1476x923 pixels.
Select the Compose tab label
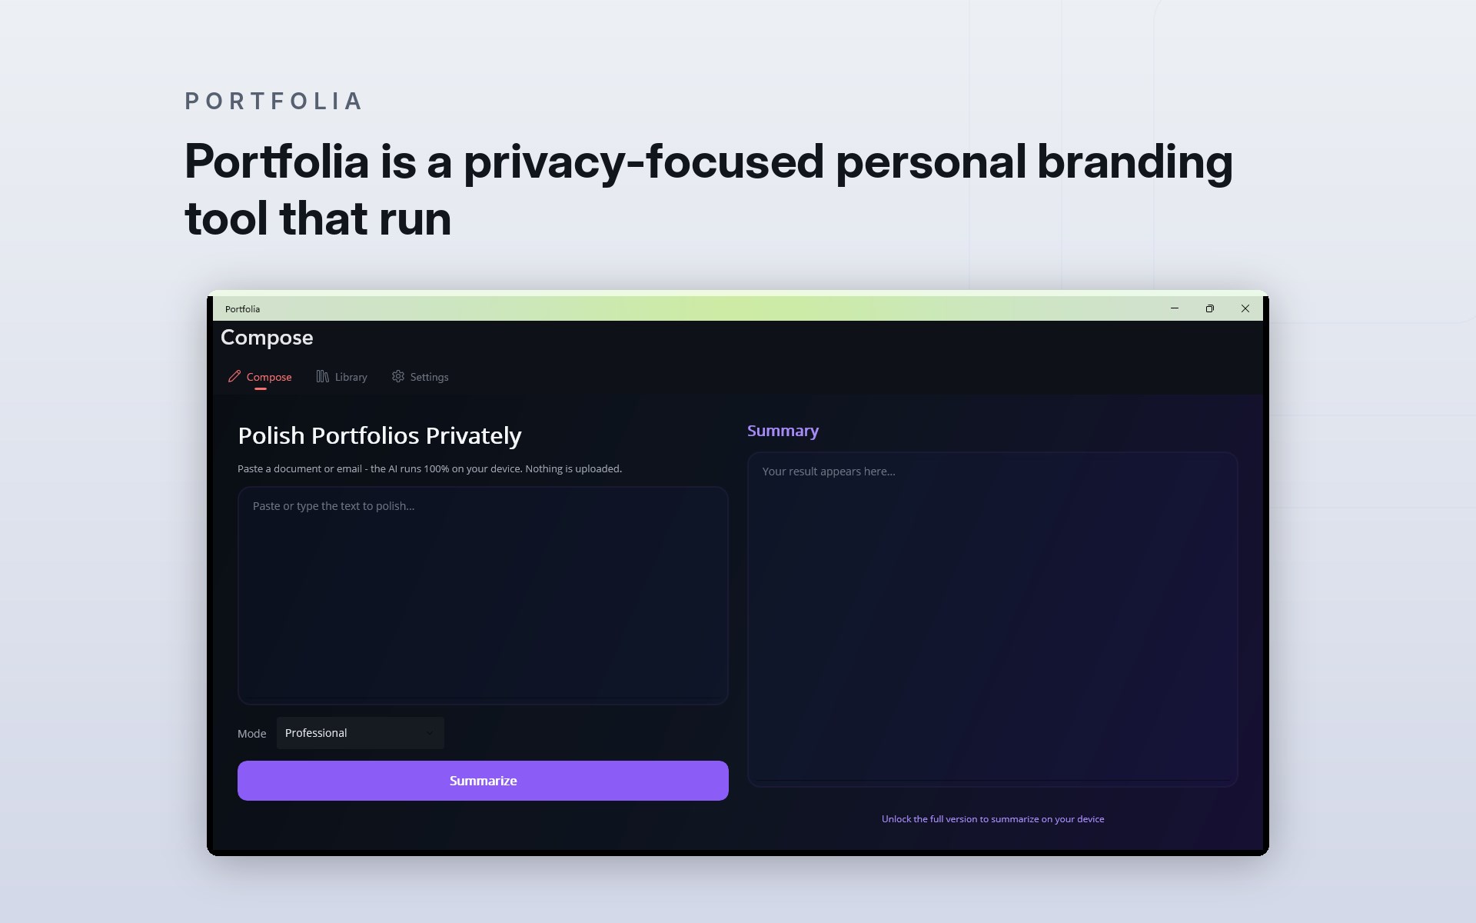(269, 377)
